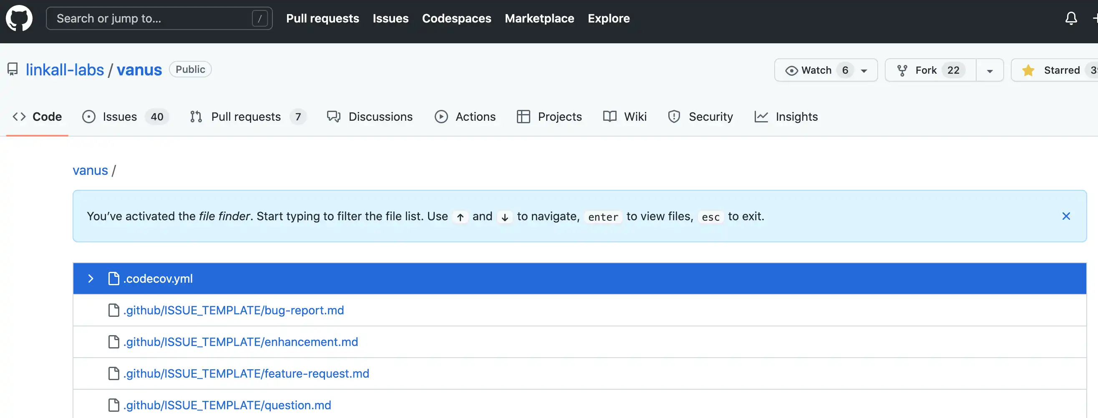Image resolution: width=1098 pixels, height=418 pixels.
Task: Open the notifications bell
Action: (1071, 18)
